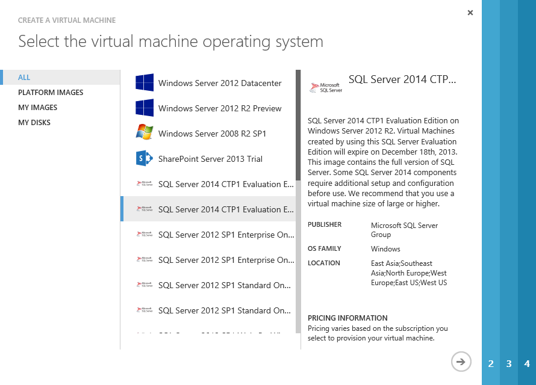Select the Windows Server 2012 Datacenter logo icon
Image resolution: width=536 pixels, height=385 pixels.
(x=145, y=82)
